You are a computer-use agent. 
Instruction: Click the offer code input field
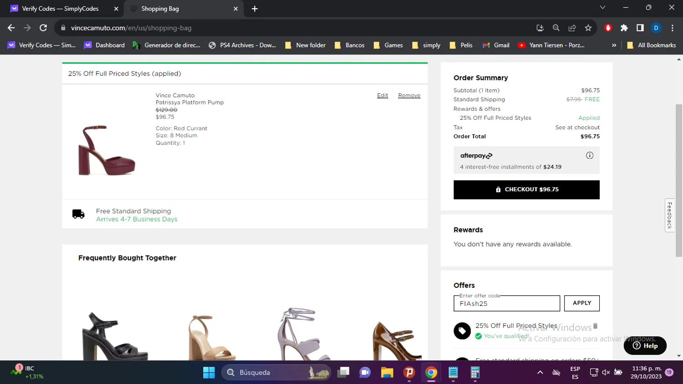507,303
